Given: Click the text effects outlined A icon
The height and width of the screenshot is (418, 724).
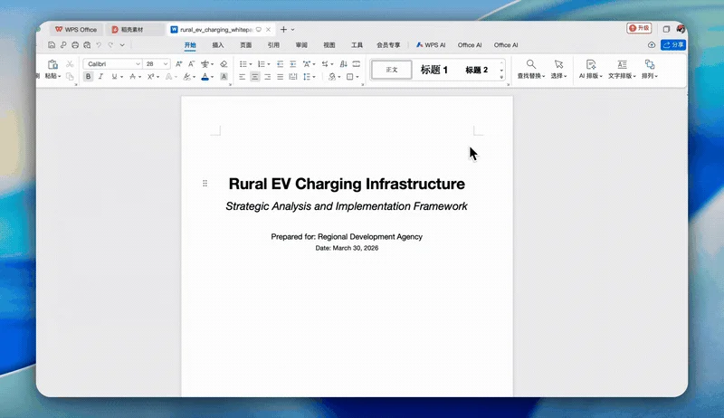Looking at the screenshot, I should click(x=169, y=77).
